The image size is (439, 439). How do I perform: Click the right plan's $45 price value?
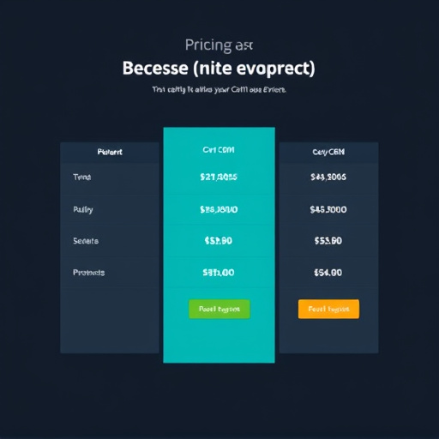[328, 210]
